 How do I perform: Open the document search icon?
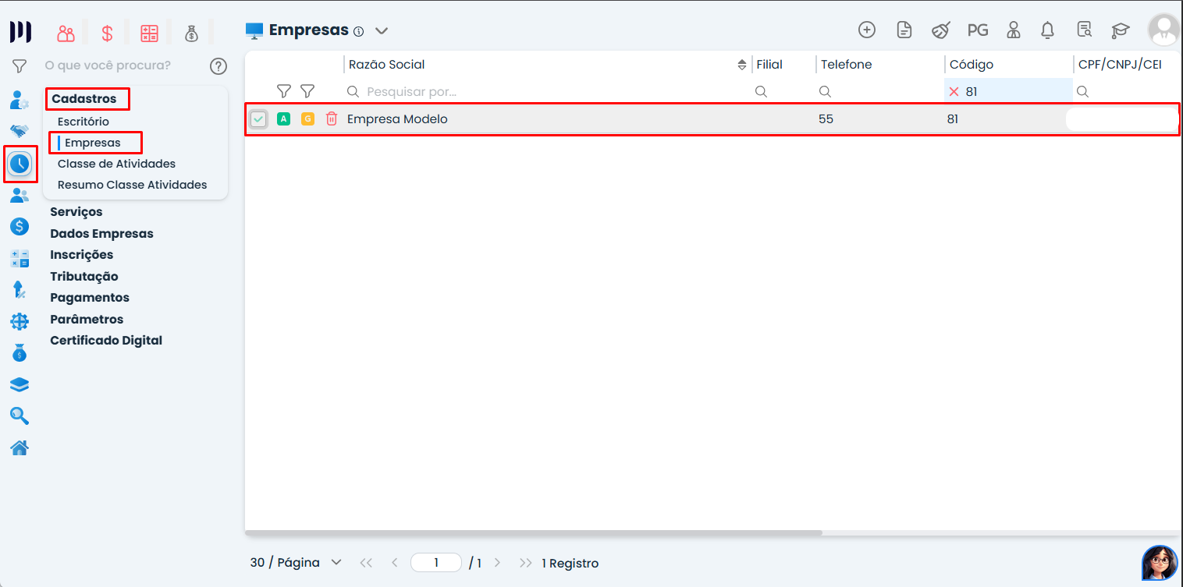tap(1085, 30)
